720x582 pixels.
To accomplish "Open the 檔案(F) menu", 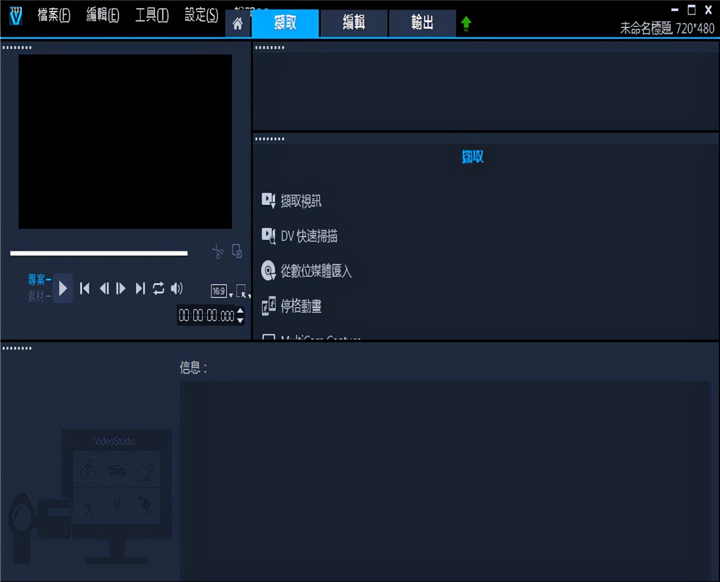I will click(53, 15).
